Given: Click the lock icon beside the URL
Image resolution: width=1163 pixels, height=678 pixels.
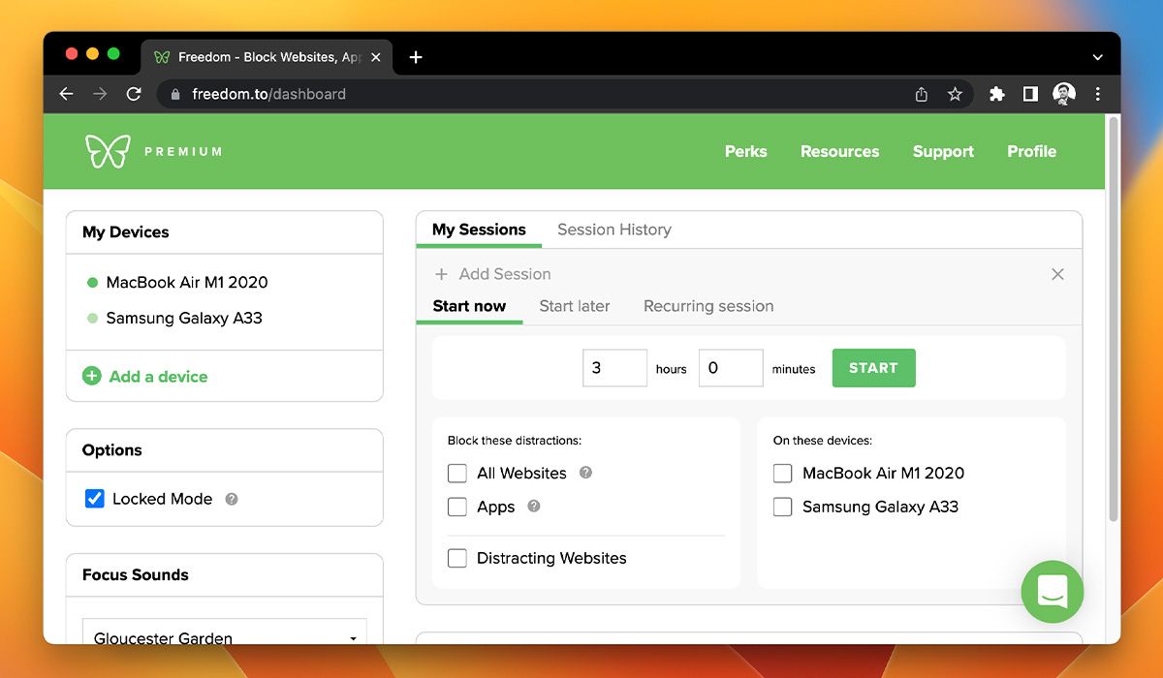Looking at the screenshot, I should pos(175,94).
